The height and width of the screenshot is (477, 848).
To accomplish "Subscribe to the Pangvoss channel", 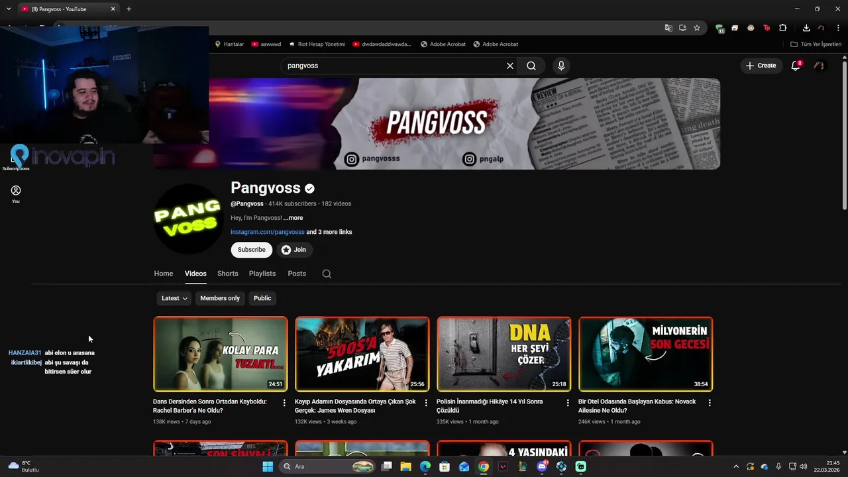I will [x=252, y=250].
